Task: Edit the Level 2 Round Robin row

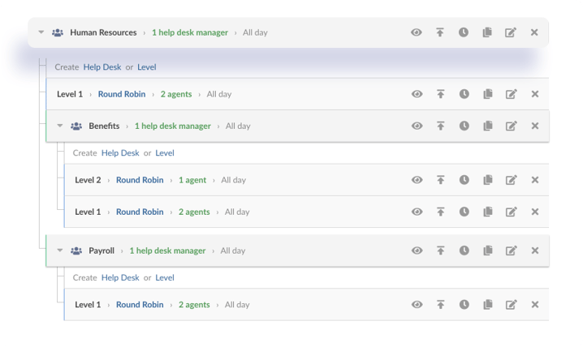Action: click(x=511, y=180)
